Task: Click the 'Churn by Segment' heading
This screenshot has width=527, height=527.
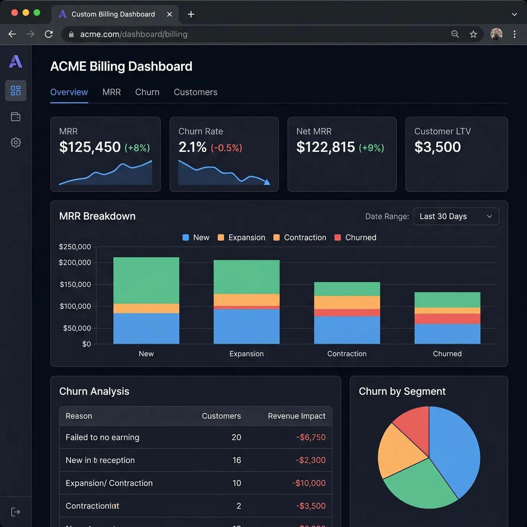Action: click(402, 391)
